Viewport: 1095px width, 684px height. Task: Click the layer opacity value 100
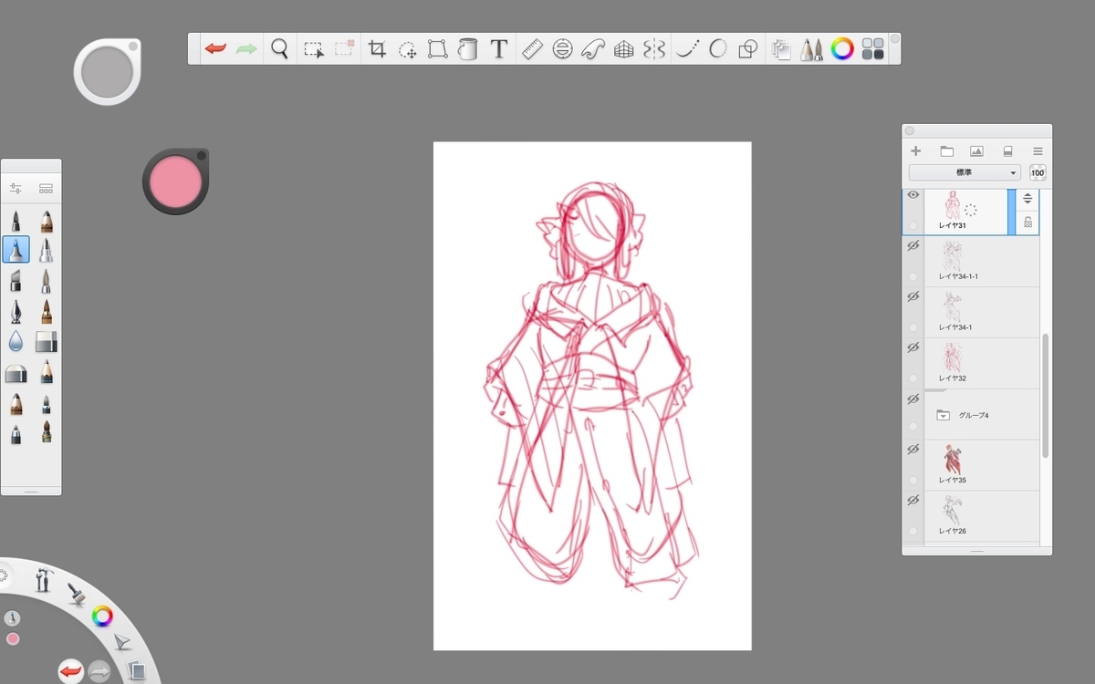pos(1038,172)
